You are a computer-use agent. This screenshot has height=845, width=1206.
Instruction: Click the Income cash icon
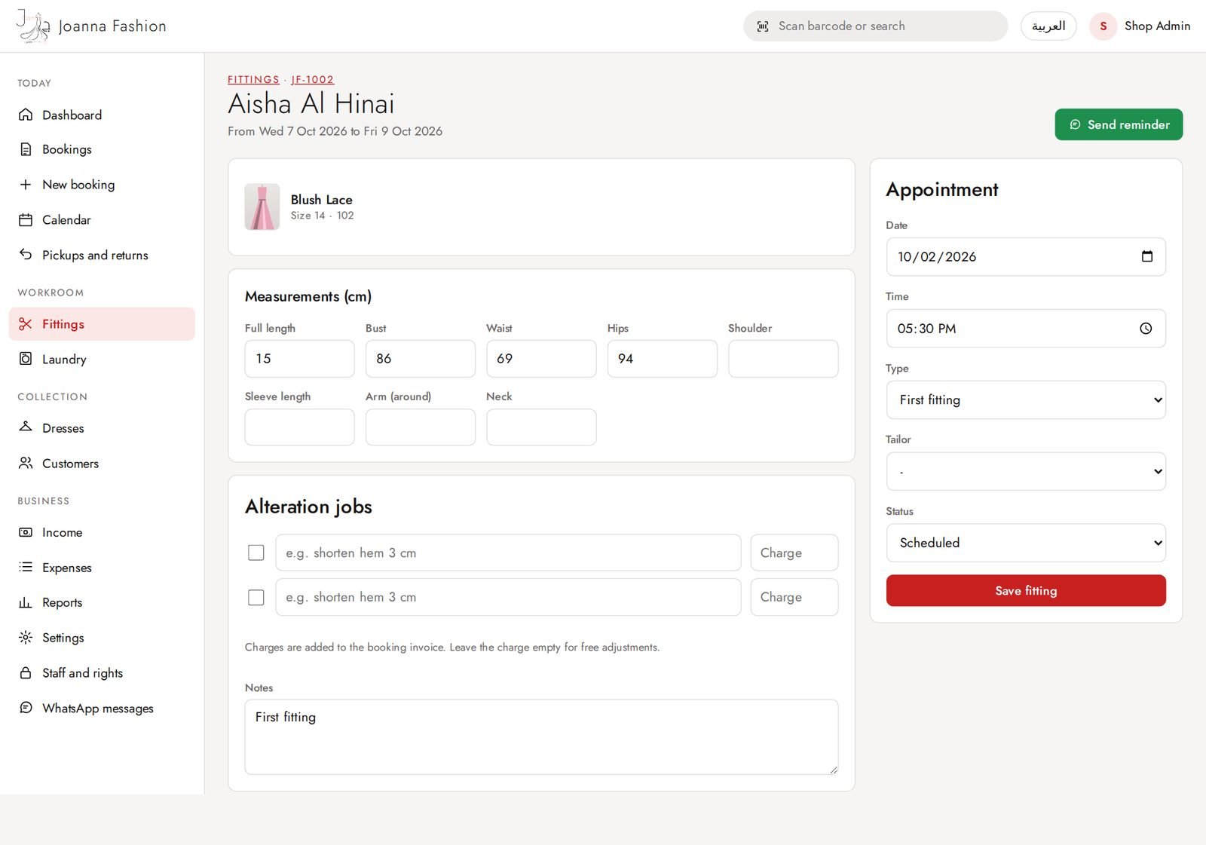(x=26, y=532)
